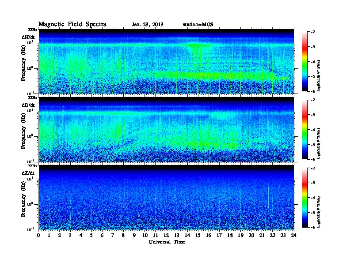
Task: Click the "station=MOS" label
Action: point(198,24)
